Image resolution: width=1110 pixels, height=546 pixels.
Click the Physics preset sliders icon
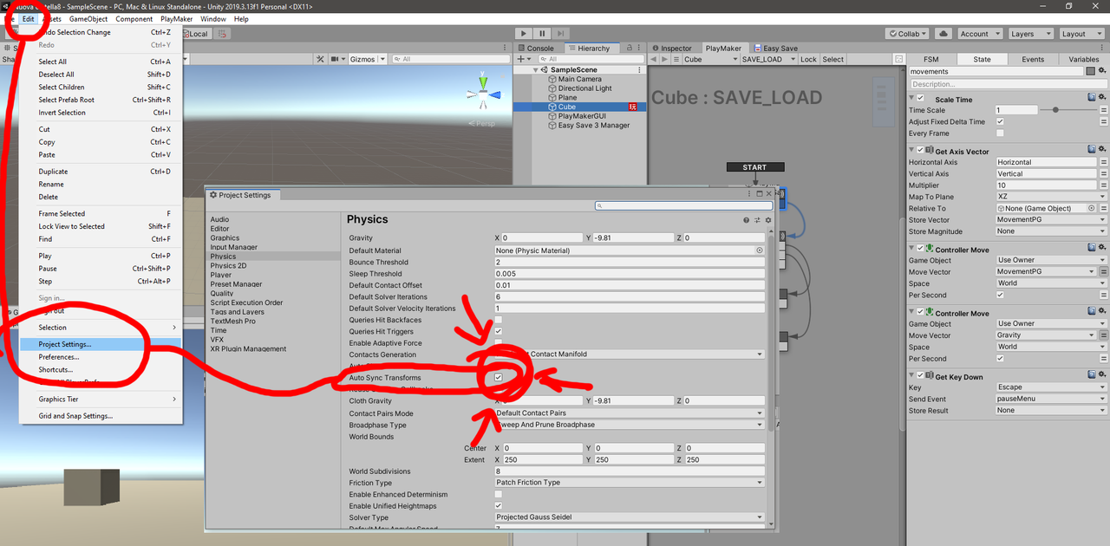point(757,220)
